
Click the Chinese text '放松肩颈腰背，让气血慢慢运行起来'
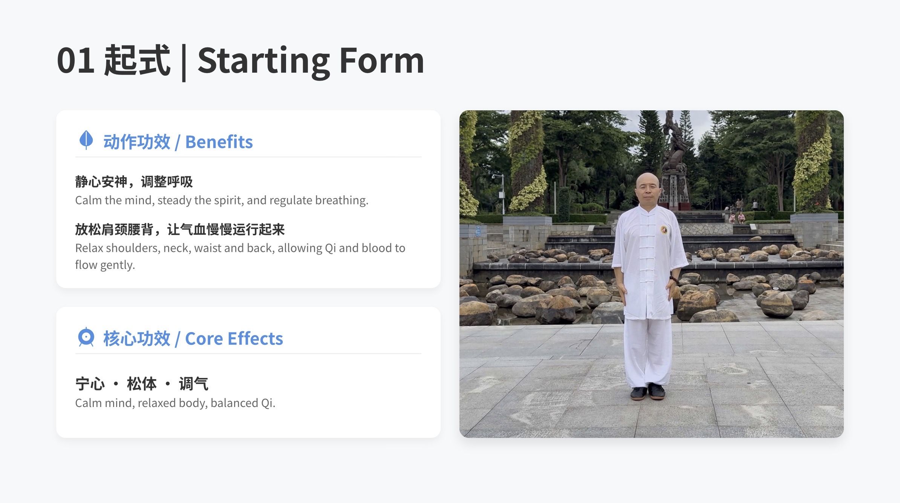click(180, 229)
